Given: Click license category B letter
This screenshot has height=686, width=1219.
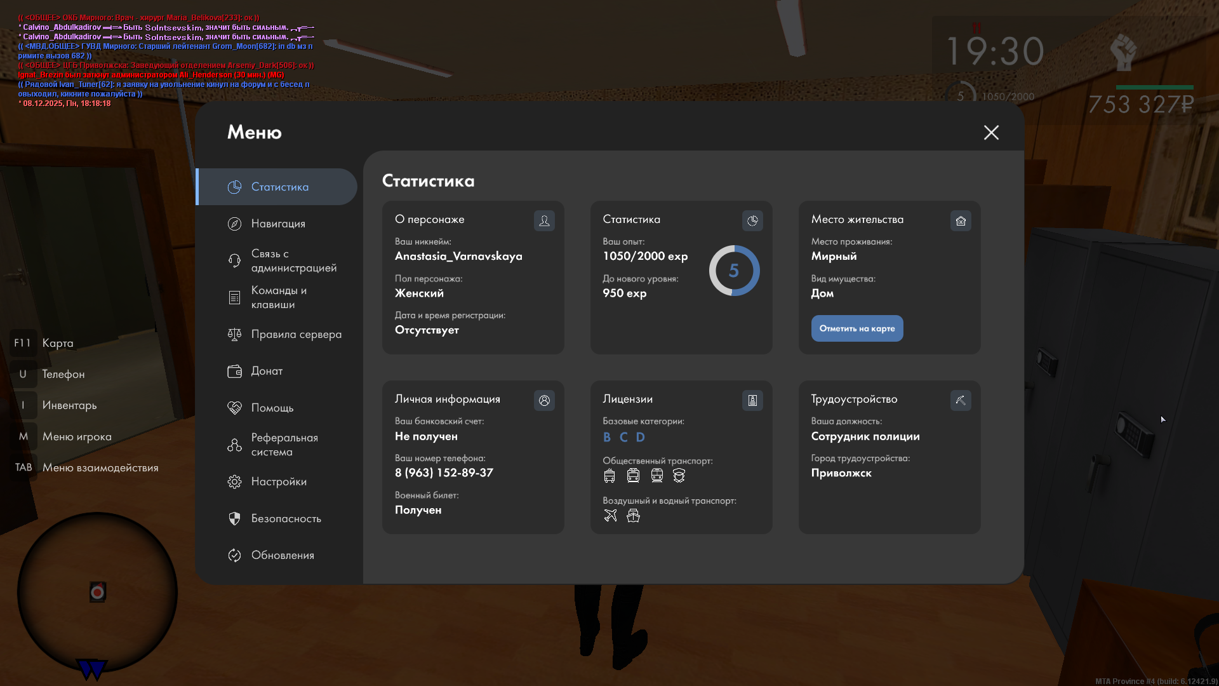Looking at the screenshot, I should pyautogui.click(x=607, y=437).
